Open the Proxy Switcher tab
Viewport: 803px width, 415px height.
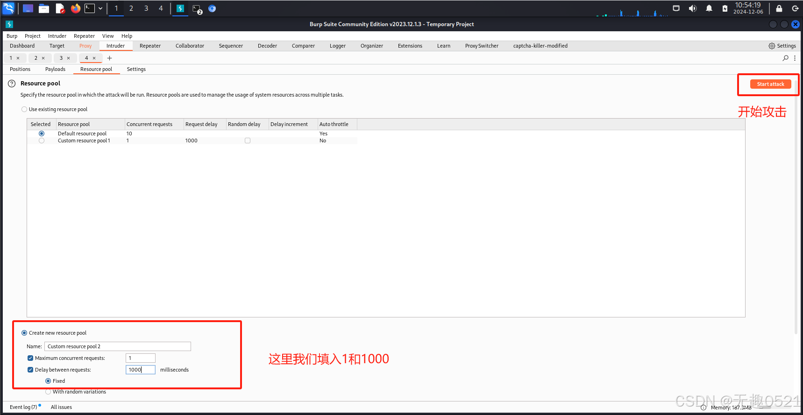coord(482,46)
